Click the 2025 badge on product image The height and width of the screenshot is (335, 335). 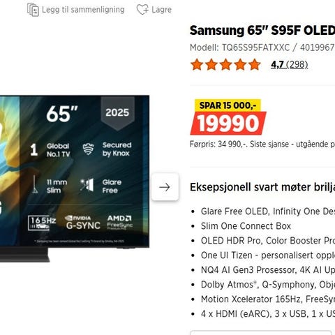point(117,113)
